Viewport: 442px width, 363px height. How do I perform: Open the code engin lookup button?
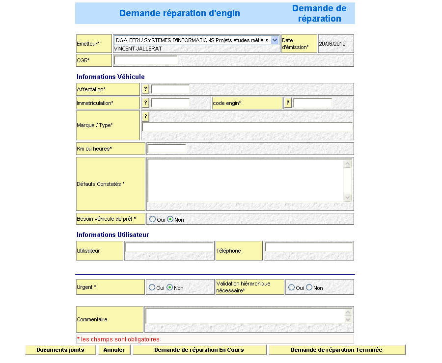click(x=288, y=103)
